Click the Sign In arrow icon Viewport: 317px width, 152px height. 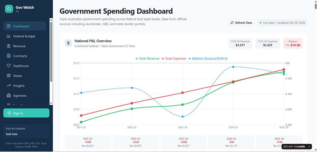8,113
